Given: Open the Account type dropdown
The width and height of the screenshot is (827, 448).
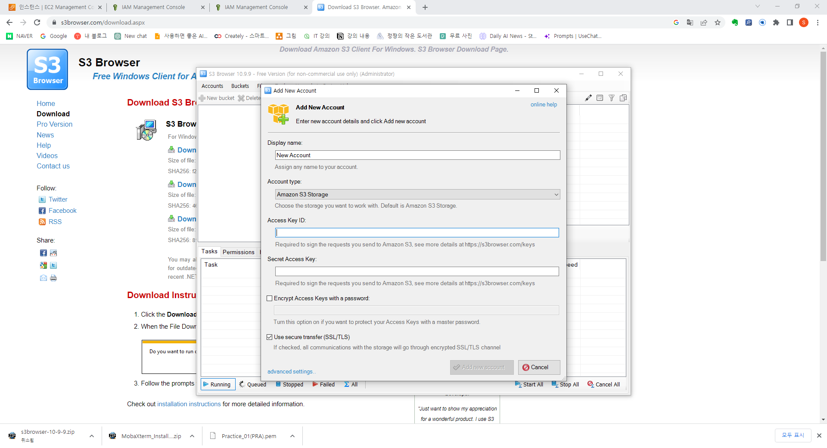Looking at the screenshot, I should [x=417, y=194].
